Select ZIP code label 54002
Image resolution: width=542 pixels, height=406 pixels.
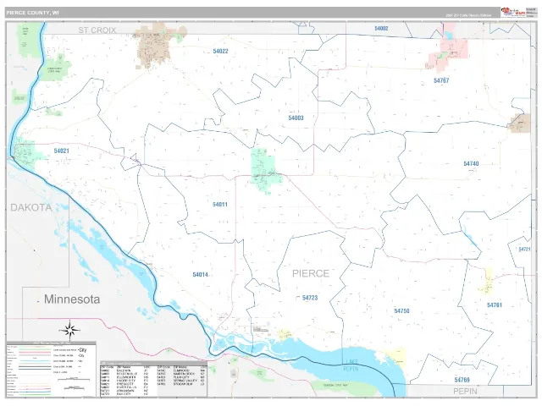coord(381,28)
